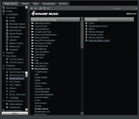Click the AOL Music logo
Viewport: 139px width, 119px height.
(131, 14)
